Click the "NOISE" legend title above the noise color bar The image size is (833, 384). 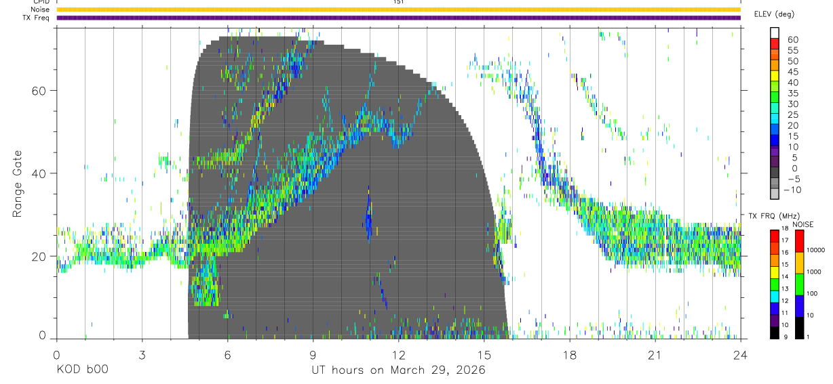click(x=803, y=224)
